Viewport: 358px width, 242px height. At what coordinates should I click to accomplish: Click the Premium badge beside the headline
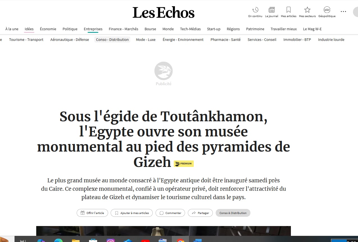click(x=184, y=164)
